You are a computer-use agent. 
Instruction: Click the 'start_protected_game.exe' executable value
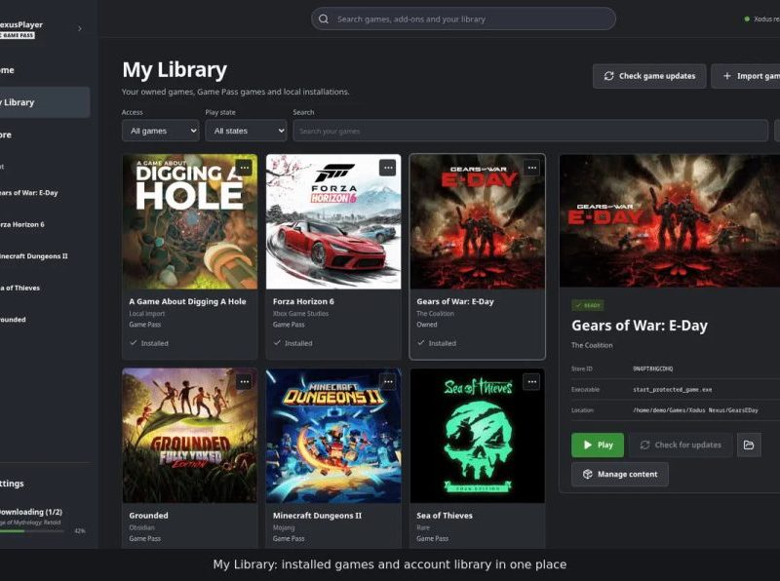tap(673, 390)
